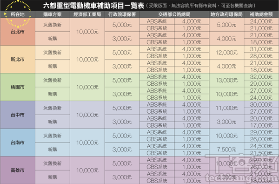Select 汰舊換新 in the 桃園市 row

(x=52, y=80)
